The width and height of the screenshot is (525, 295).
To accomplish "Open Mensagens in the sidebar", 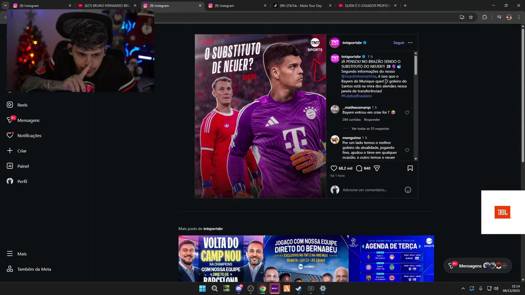I will (23, 120).
